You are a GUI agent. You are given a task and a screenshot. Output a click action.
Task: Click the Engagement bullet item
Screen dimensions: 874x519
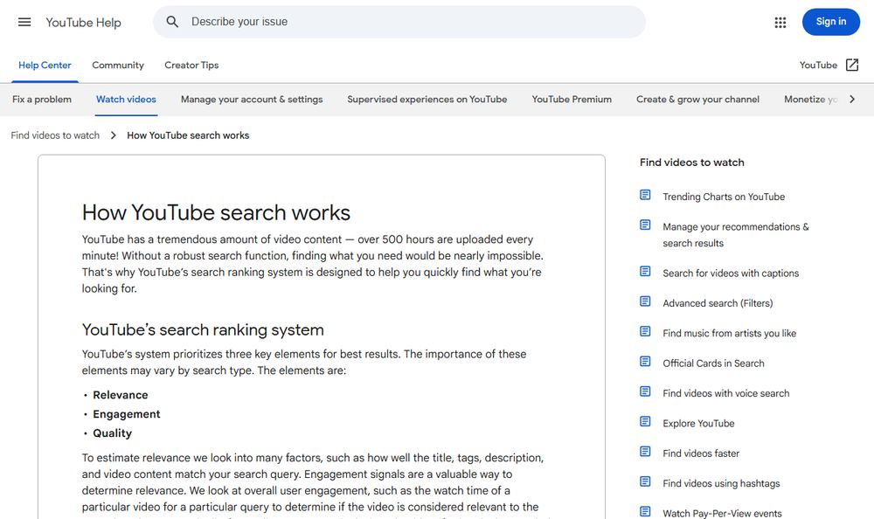[x=127, y=414]
